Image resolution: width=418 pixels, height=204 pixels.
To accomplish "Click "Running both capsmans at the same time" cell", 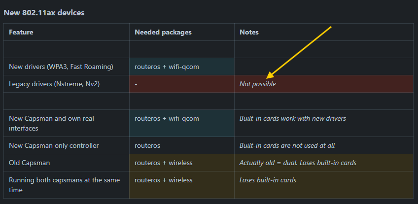I will 64,185.
